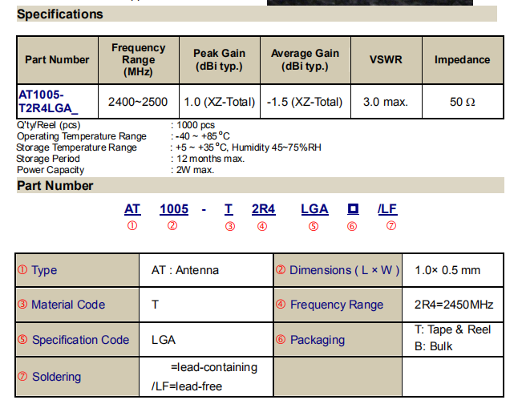Click the 'AT : Antenna' cell
Screen dimensions: 522x408
point(206,270)
